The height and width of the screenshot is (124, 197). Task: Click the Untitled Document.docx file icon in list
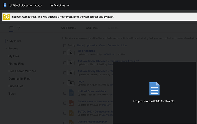71,93
